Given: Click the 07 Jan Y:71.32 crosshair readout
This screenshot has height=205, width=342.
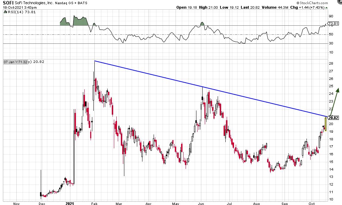Looking at the screenshot, I should [x=15, y=62].
